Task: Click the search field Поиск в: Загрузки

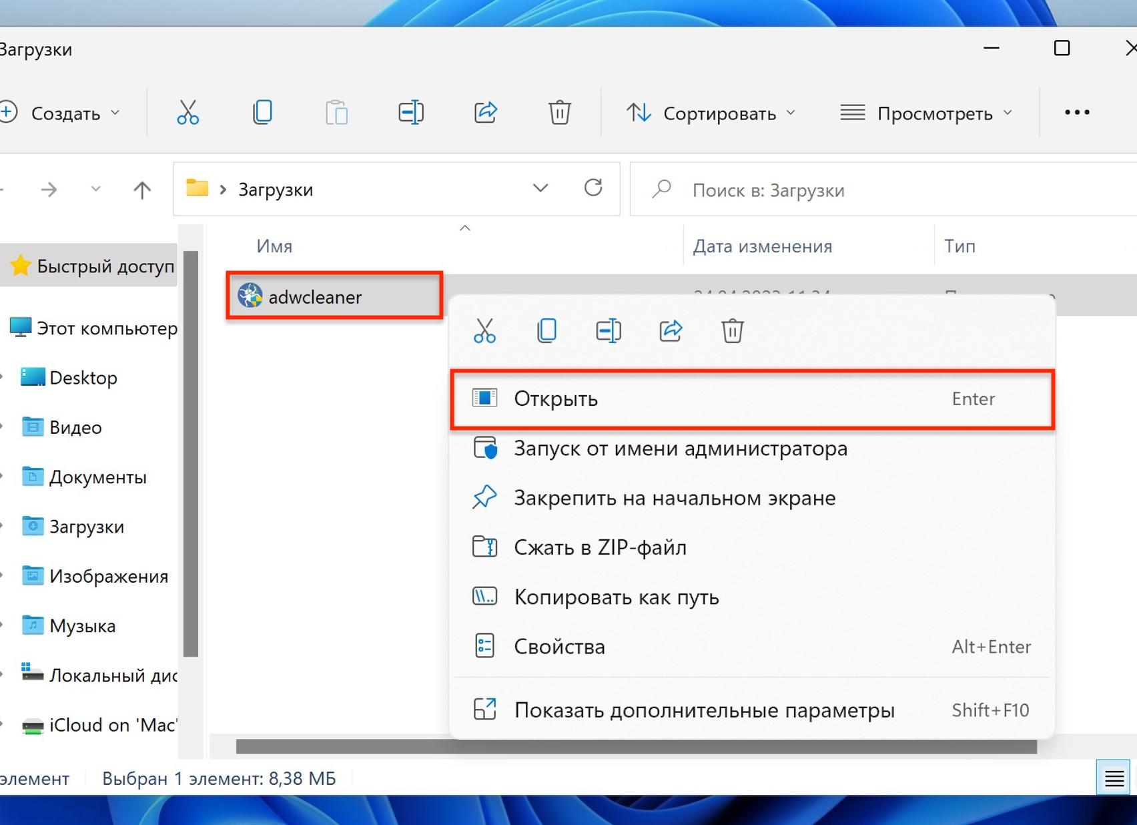Action: (883, 190)
